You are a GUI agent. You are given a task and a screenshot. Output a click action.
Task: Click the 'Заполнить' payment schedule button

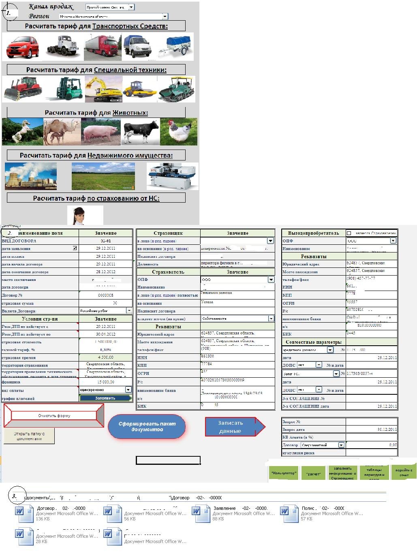(x=105, y=398)
